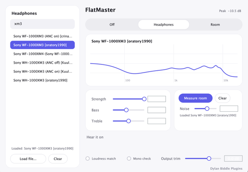Switch to the Off mode tab

(112, 24)
